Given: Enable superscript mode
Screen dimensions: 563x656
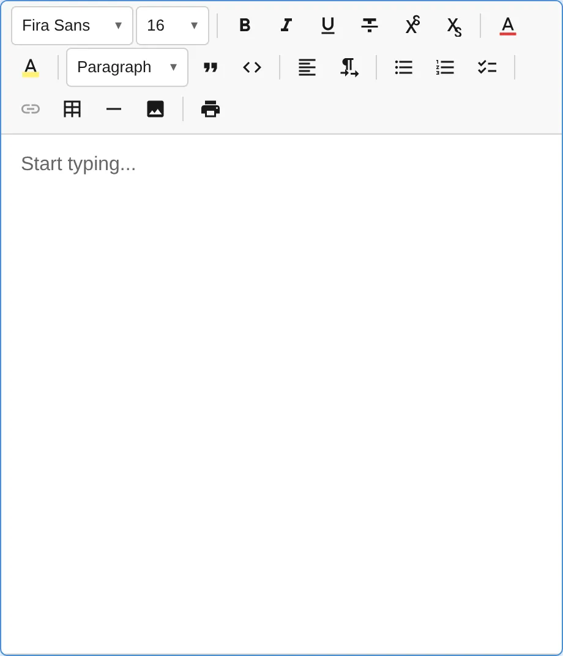Looking at the screenshot, I should click(x=411, y=26).
